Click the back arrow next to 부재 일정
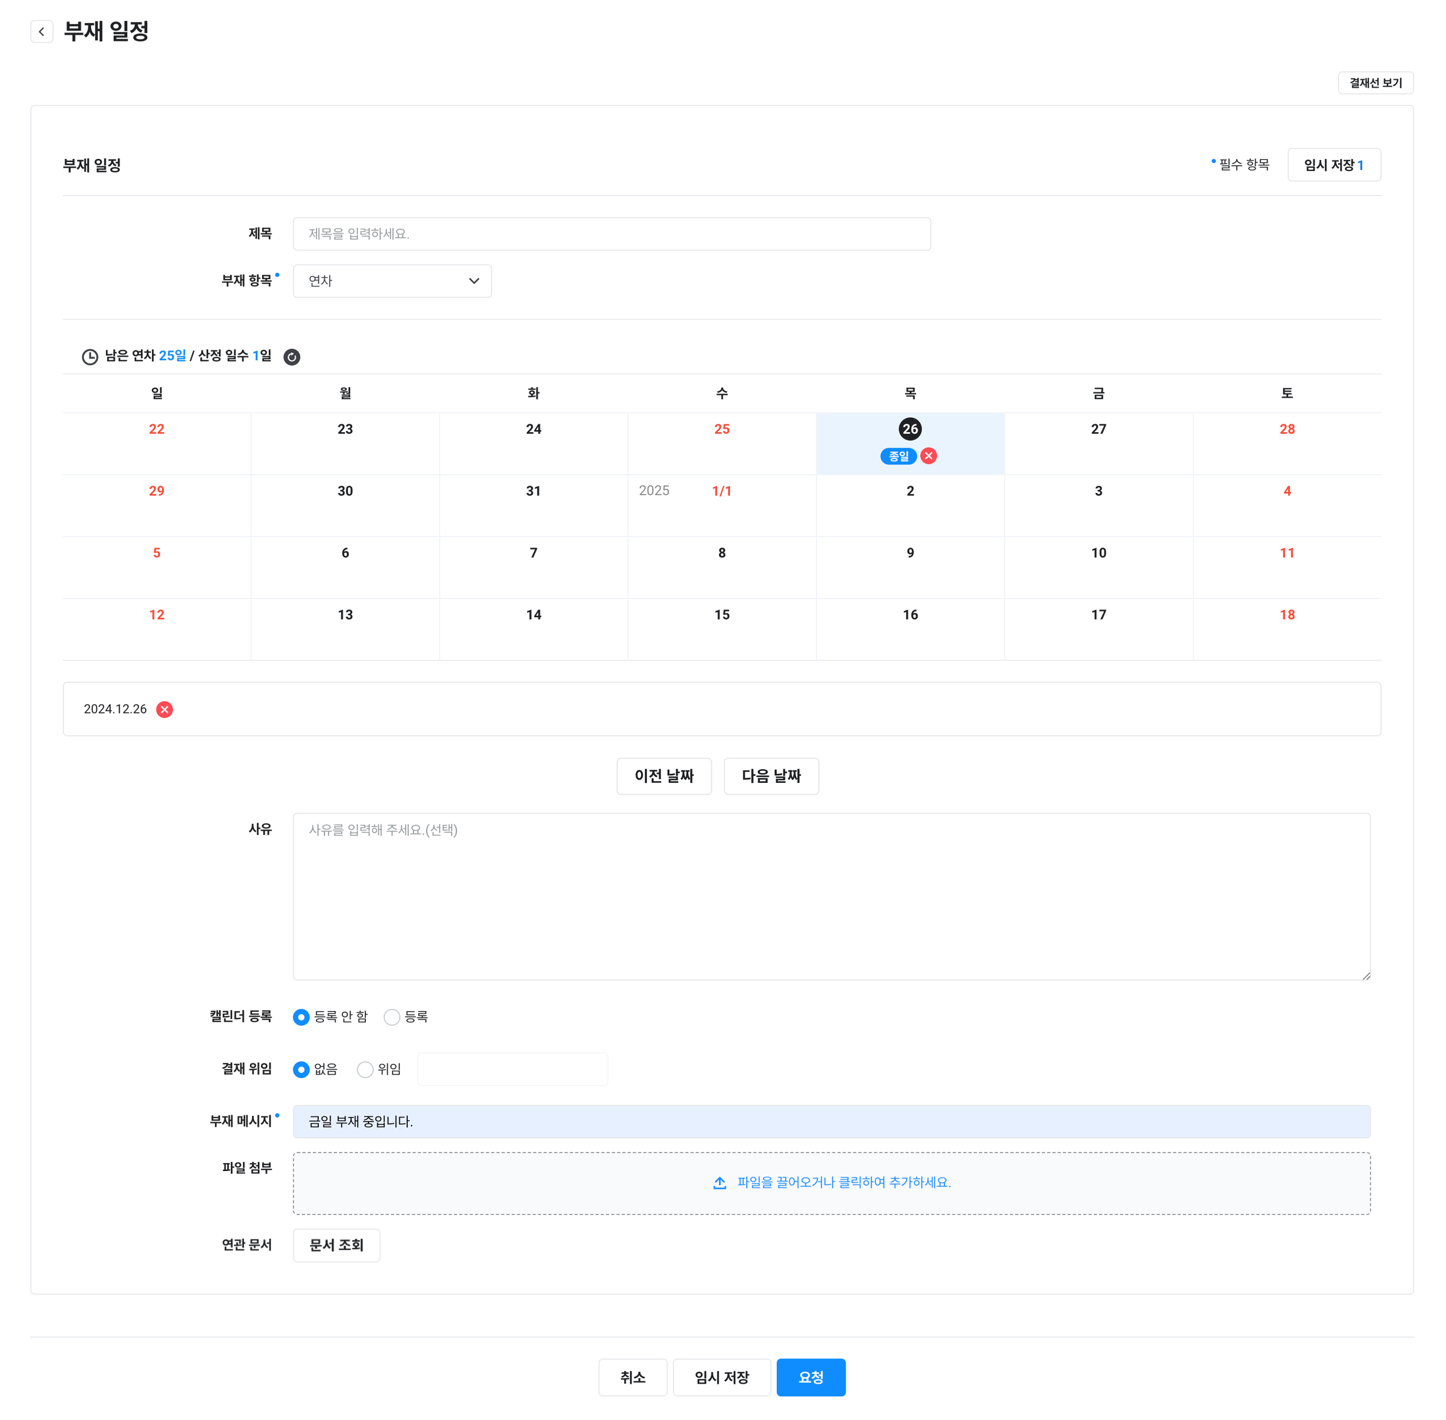Screen dimensions: 1446x1420 point(42,31)
